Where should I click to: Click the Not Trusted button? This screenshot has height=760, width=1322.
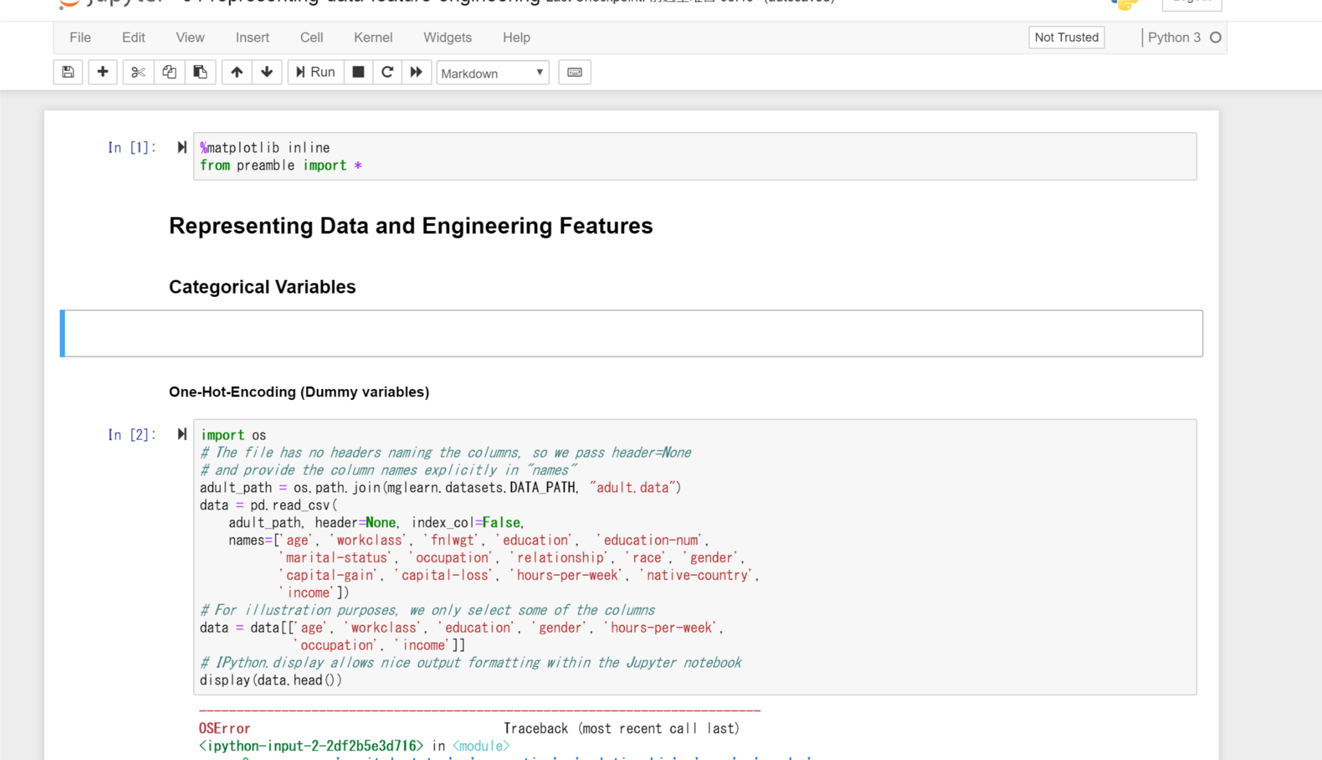1066,37
